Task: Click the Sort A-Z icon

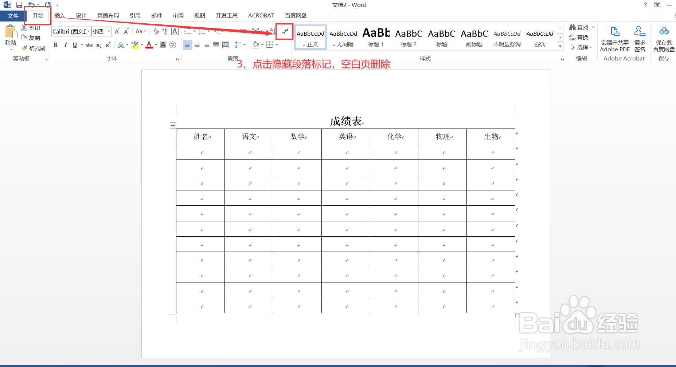Action: click(x=272, y=32)
